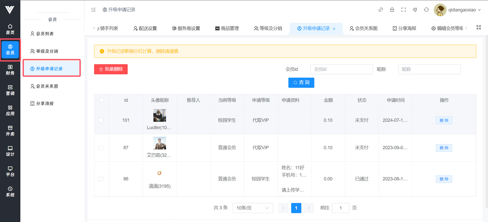Click the 会员id input field
This screenshot has width=488, height=222.
341,69
